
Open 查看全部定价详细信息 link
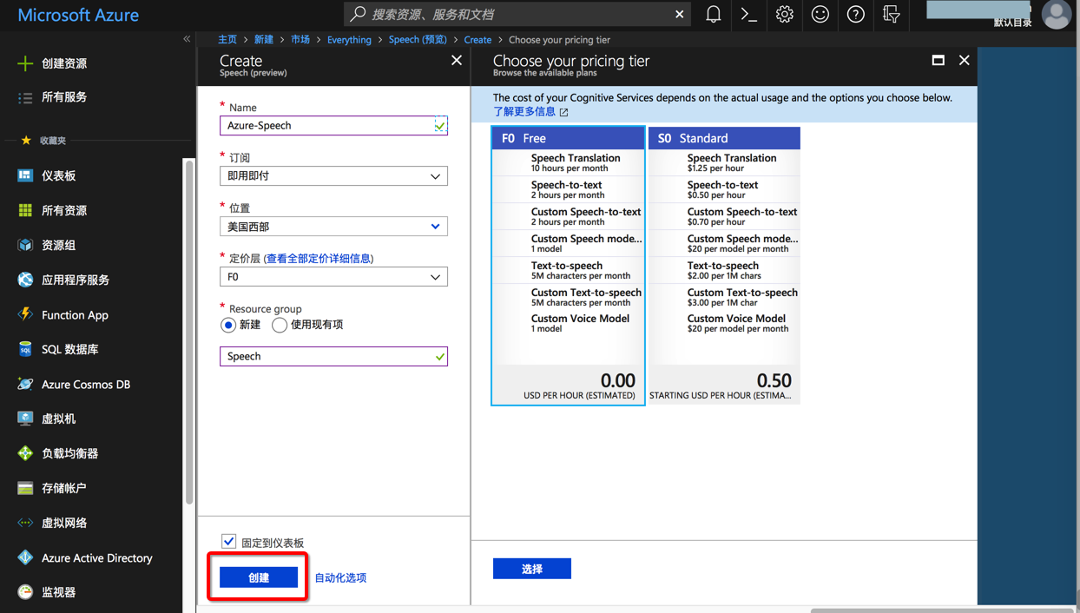[x=319, y=259]
